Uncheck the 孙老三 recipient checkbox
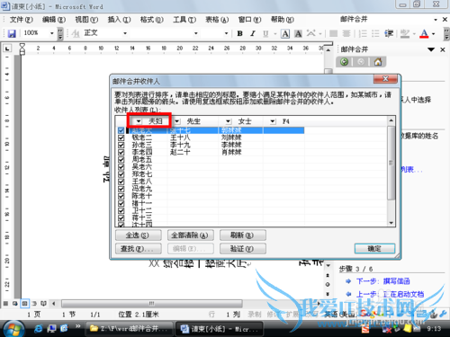450x337 pixels. (121, 145)
